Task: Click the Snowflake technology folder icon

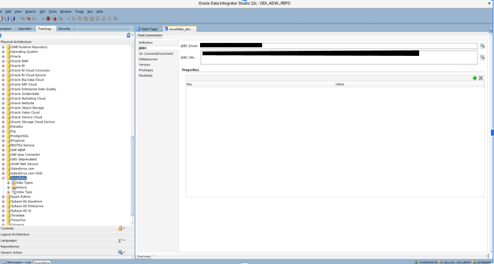Action: click(9, 178)
